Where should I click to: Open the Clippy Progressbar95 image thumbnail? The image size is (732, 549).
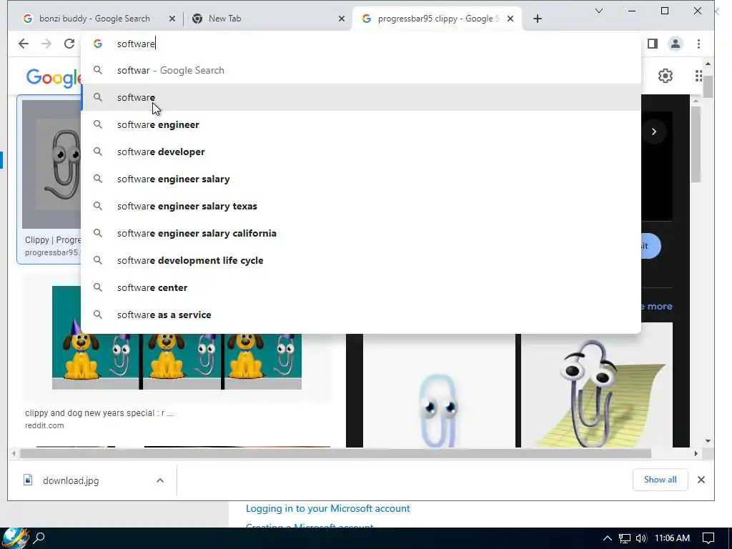pyautogui.click(x=51, y=164)
